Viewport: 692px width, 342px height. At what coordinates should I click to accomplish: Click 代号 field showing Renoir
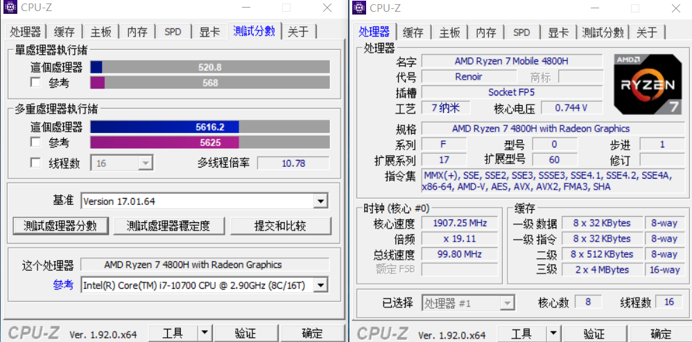469,76
